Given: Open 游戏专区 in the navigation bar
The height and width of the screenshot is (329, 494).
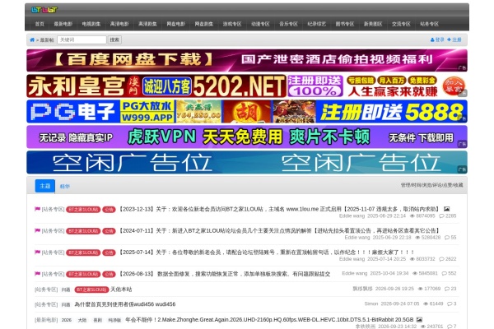Looking at the screenshot, I should pyautogui.click(x=232, y=24).
